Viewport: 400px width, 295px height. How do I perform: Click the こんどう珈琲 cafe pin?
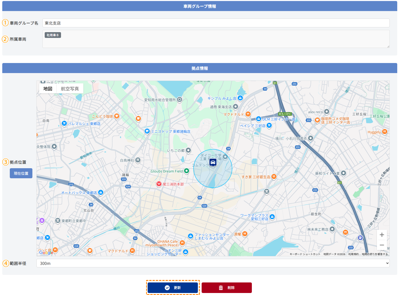[x=117, y=116]
